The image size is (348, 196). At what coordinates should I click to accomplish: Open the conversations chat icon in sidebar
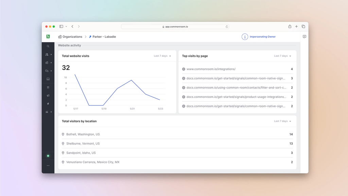[x=47, y=71]
